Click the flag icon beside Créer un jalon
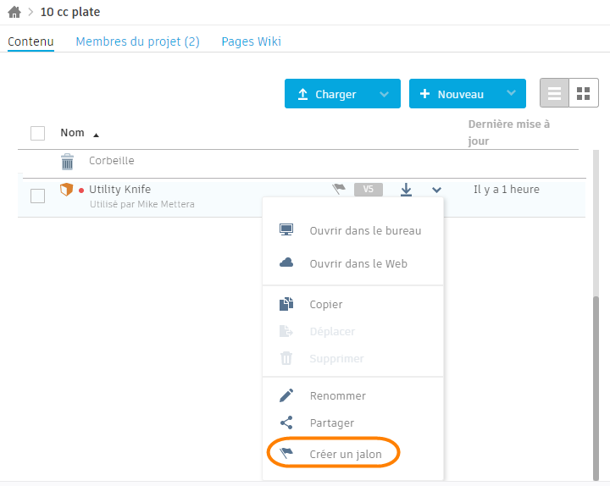 pos(286,453)
